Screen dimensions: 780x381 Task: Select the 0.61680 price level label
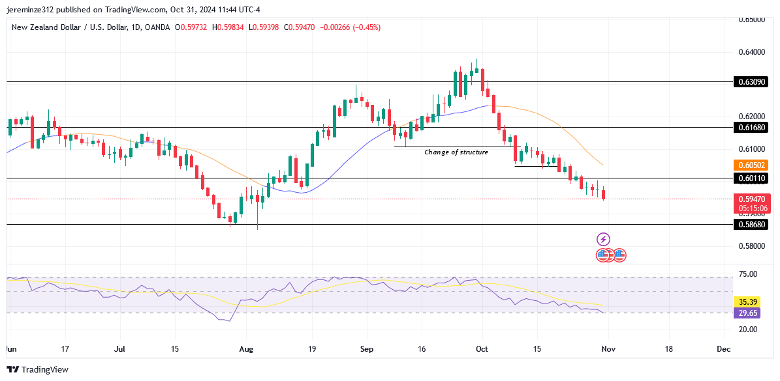[750, 128]
